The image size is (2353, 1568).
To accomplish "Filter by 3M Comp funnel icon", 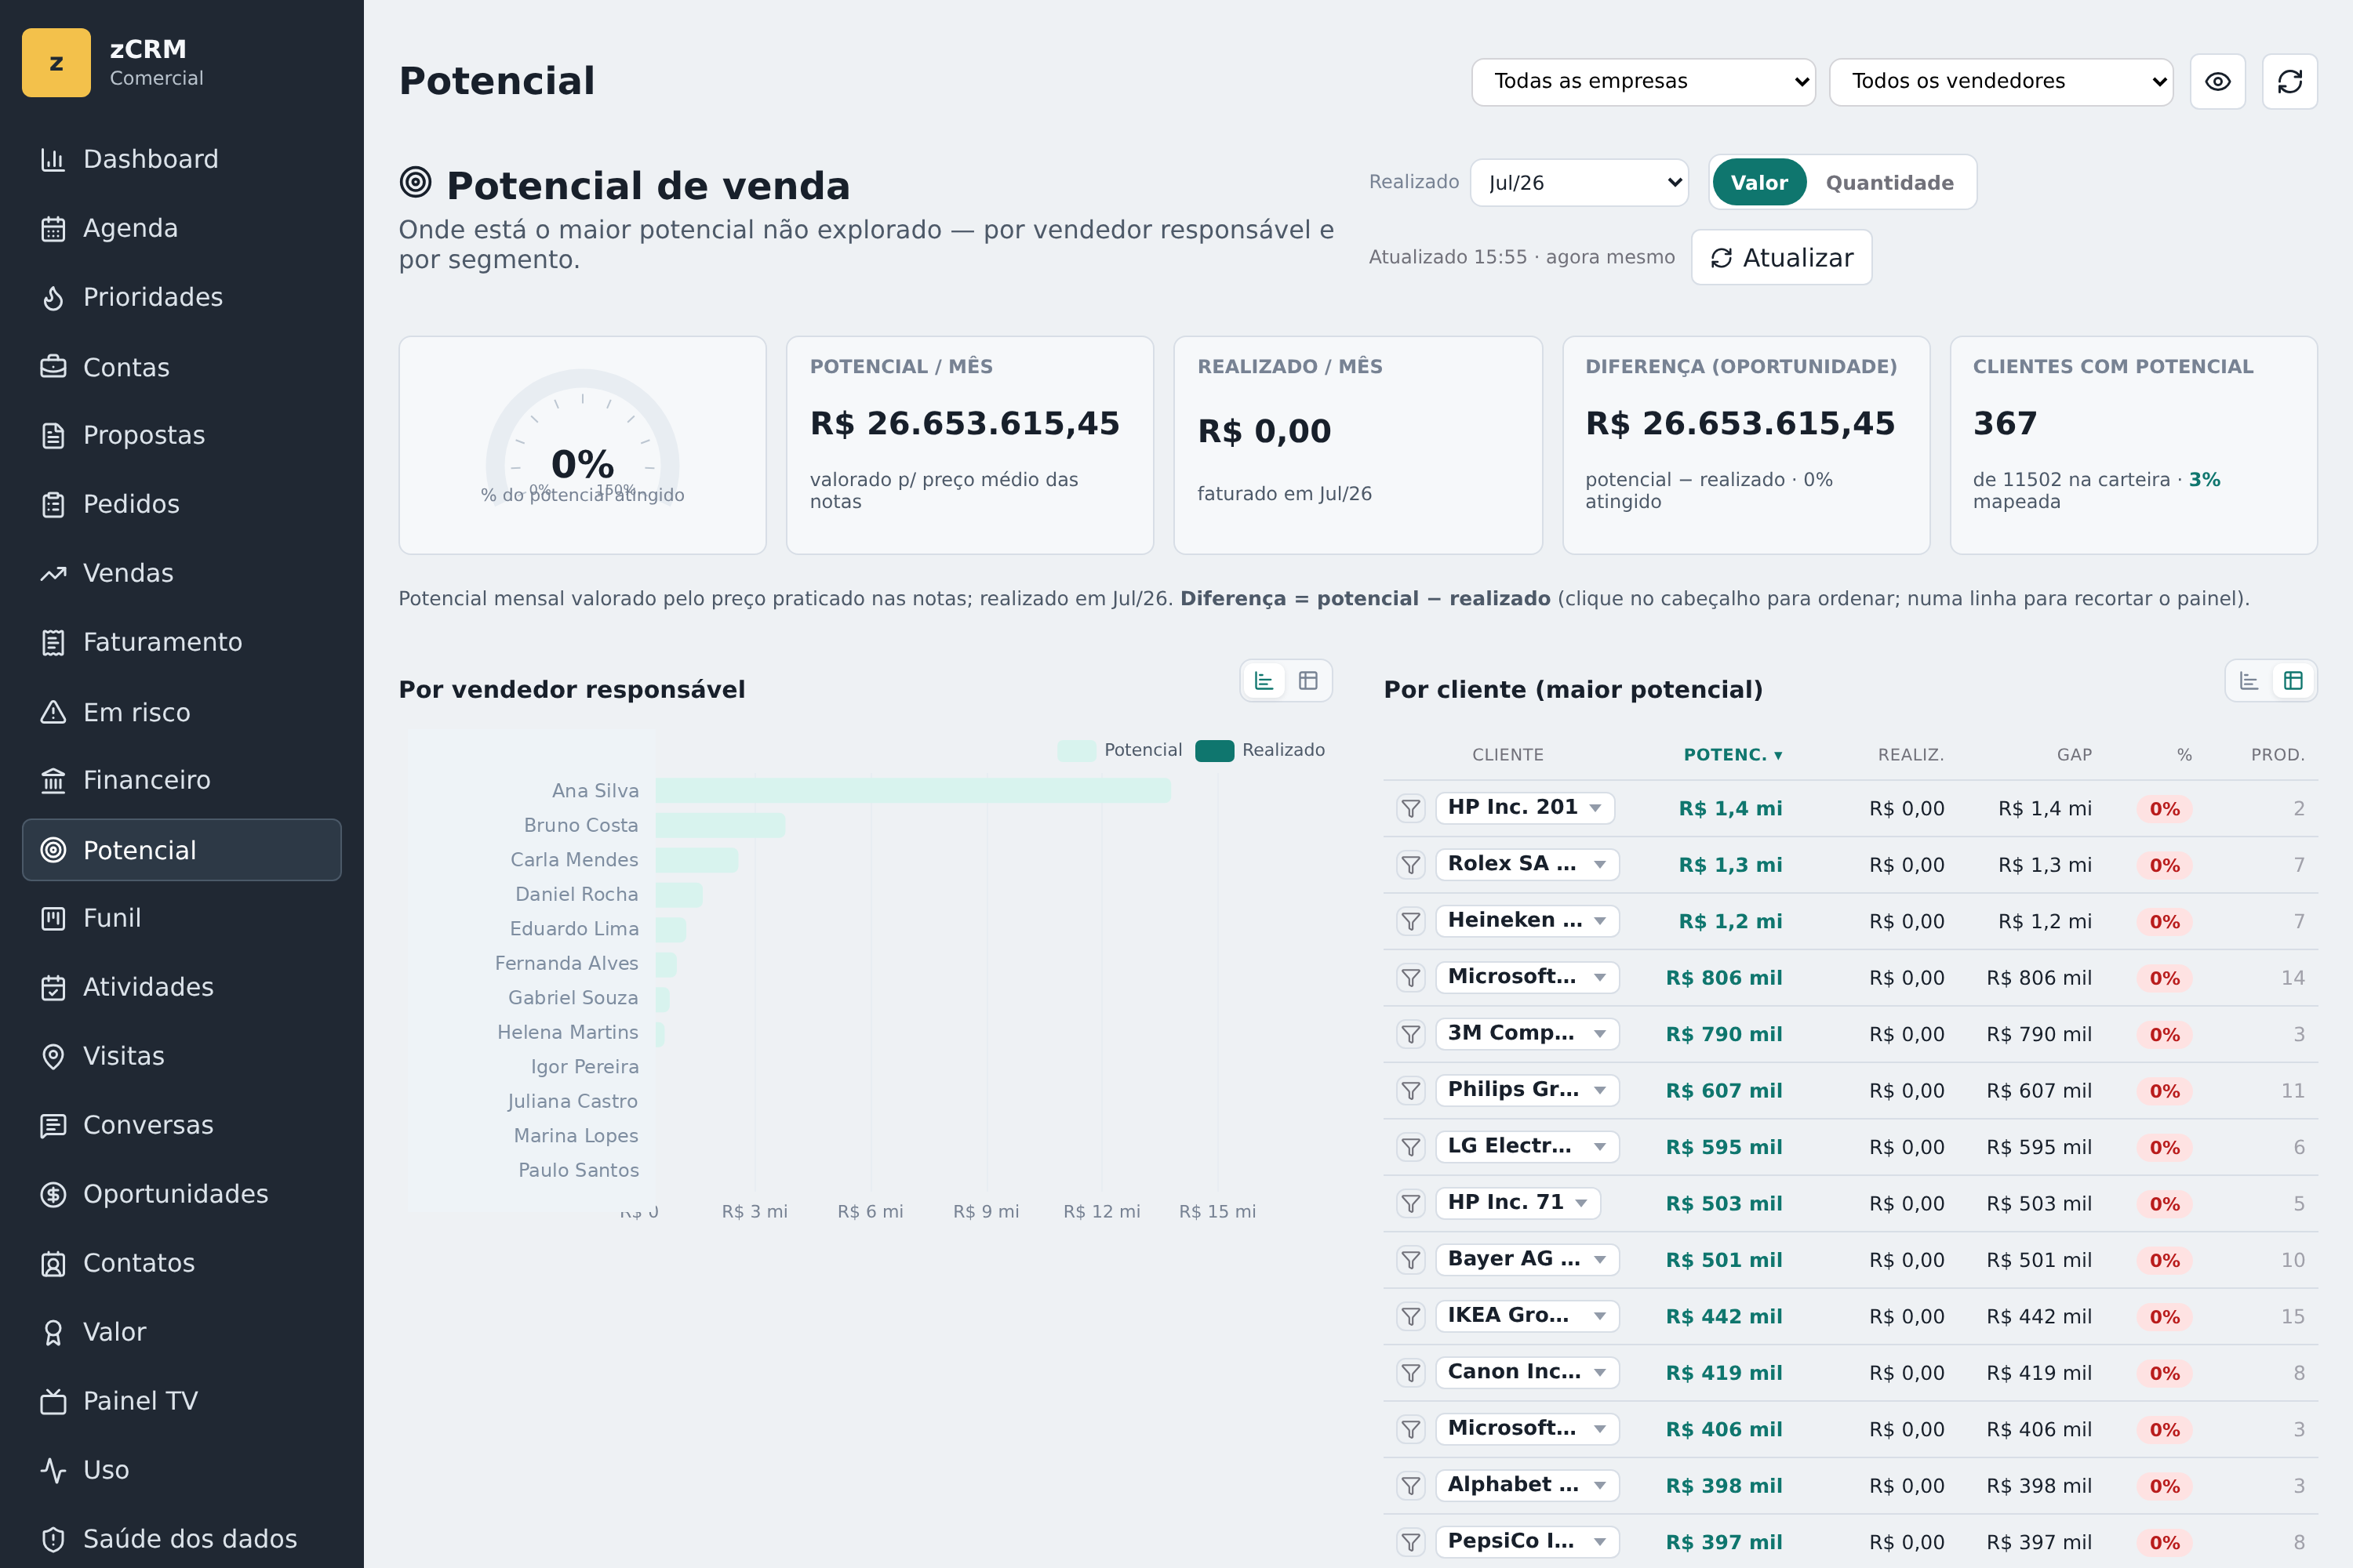I will (x=1410, y=1034).
